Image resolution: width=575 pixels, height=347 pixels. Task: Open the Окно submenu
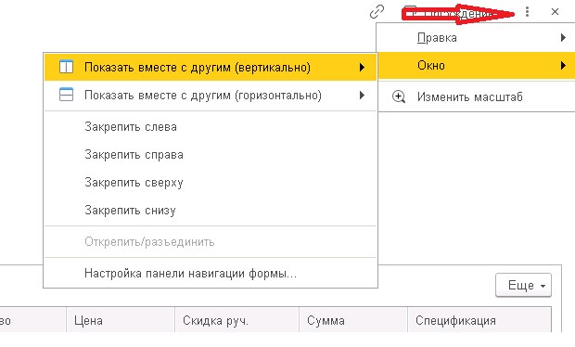[x=476, y=65]
